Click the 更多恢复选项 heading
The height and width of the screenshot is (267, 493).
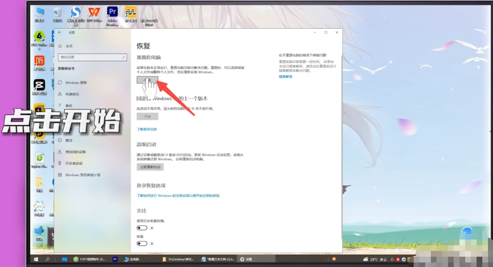pyautogui.click(x=151, y=186)
